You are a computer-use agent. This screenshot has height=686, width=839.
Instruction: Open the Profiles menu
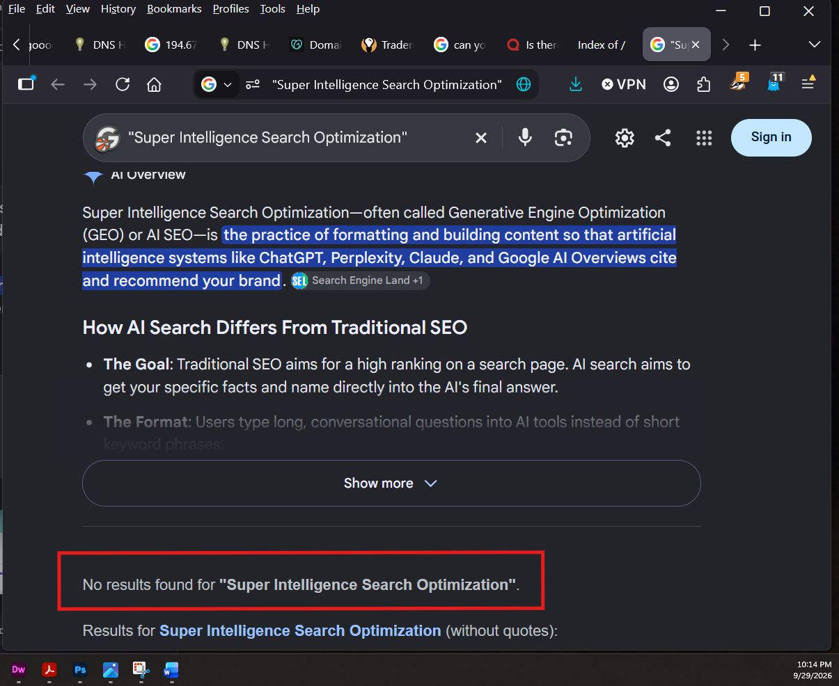[230, 9]
